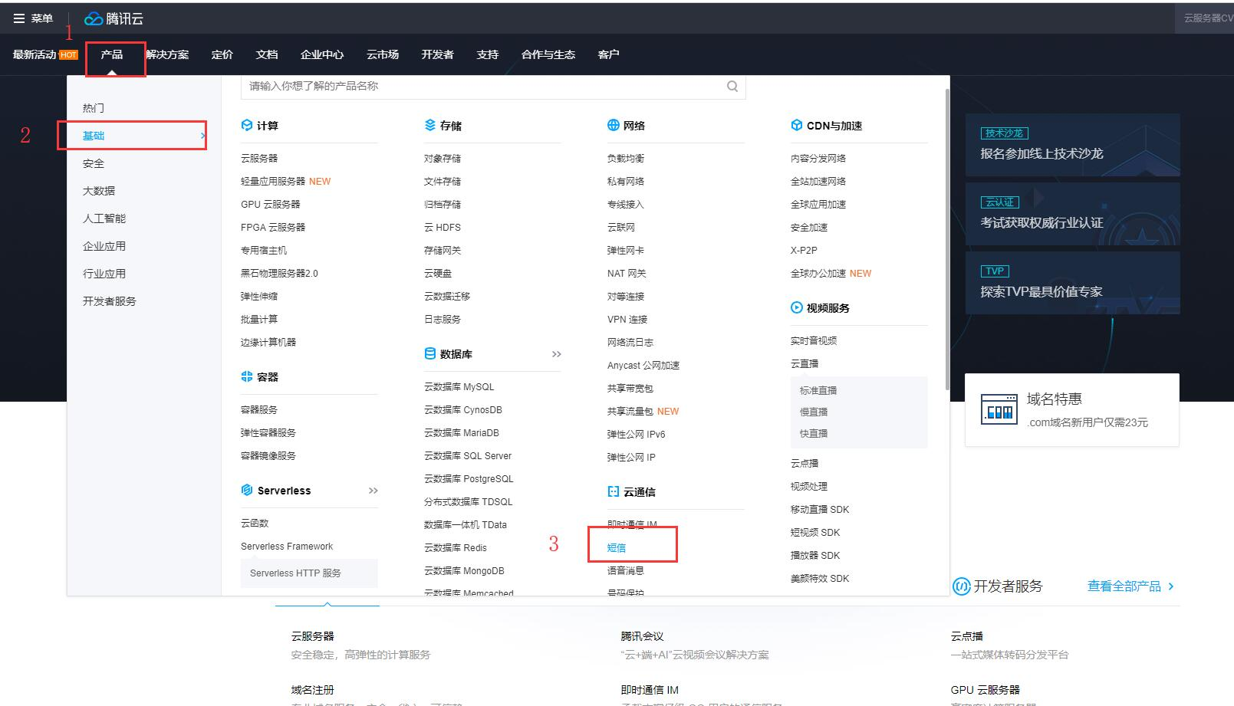Expand the 基础 category arrow
This screenshot has width=1234, height=706.
202,136
